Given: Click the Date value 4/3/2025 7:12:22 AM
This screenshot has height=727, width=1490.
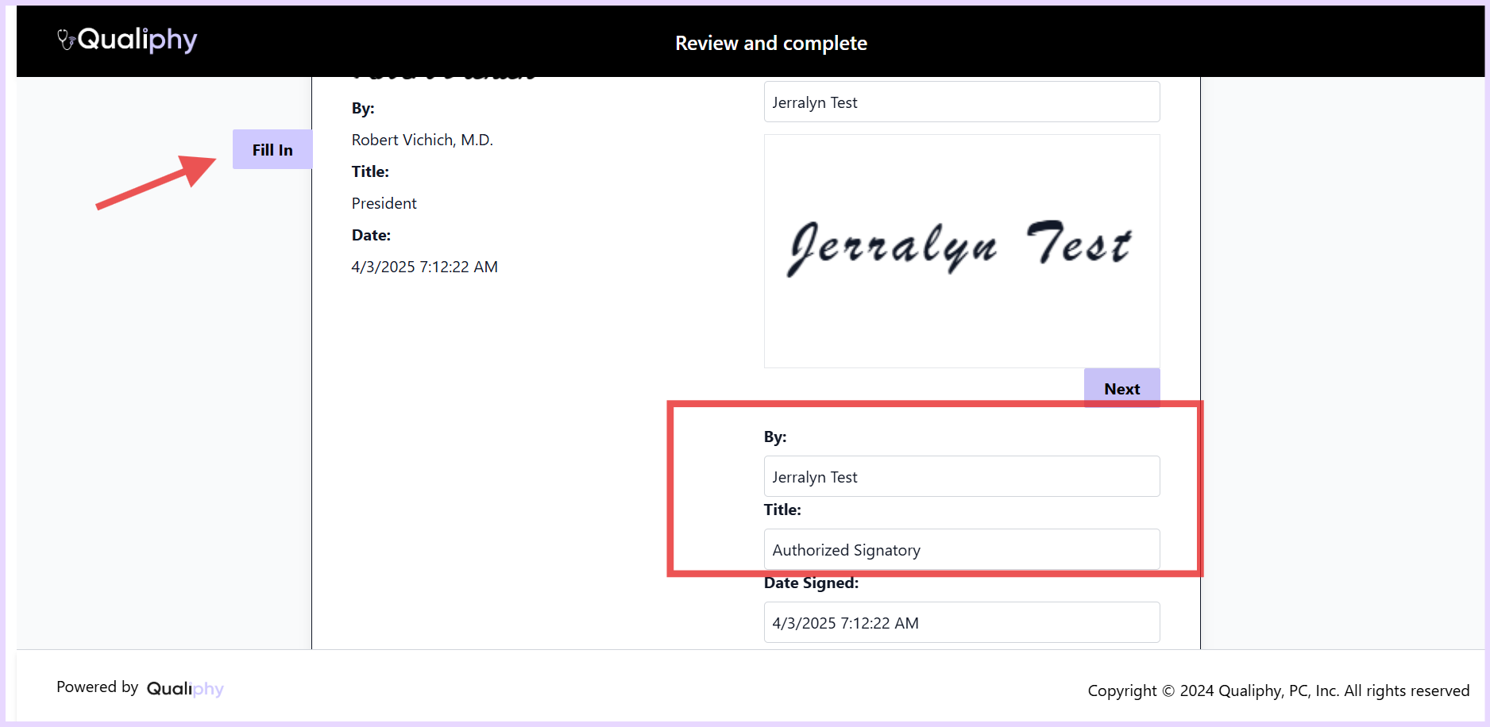Looking at the screenshot, I should pos(424,267).
